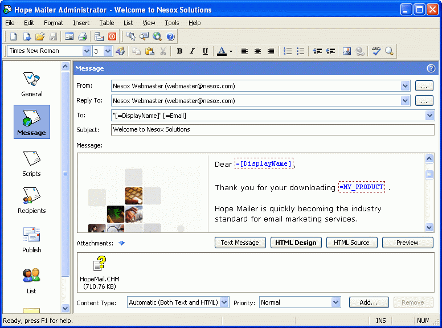Open the Scripts sidebar section

coord(31,163)
